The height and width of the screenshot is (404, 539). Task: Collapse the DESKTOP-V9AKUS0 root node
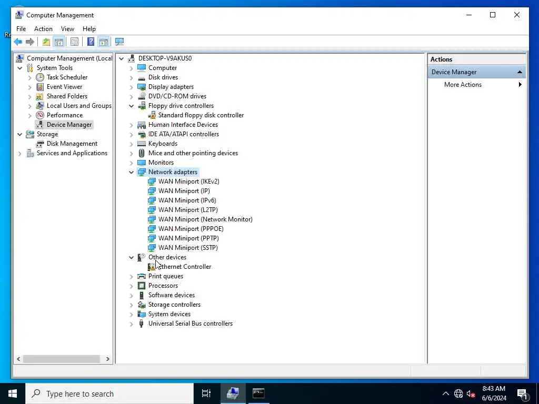[x=122, y=59]
